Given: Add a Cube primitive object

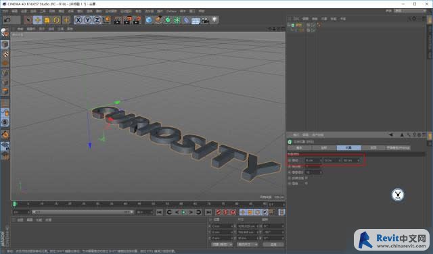Looking at the screenshot, I should (x=149, y=20).
